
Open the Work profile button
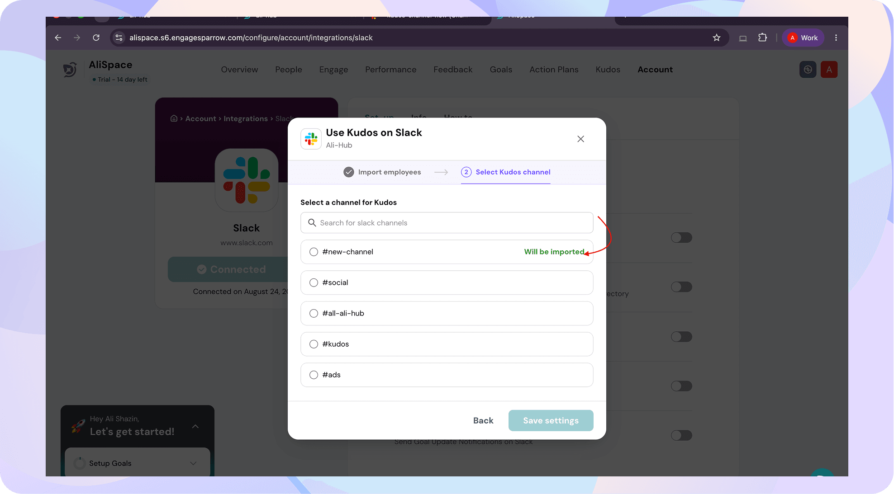pyautogui.click(x=803, y=38)
